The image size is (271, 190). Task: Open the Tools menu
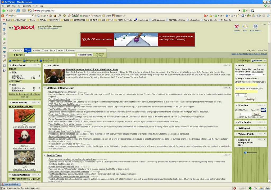click(35, 6)
